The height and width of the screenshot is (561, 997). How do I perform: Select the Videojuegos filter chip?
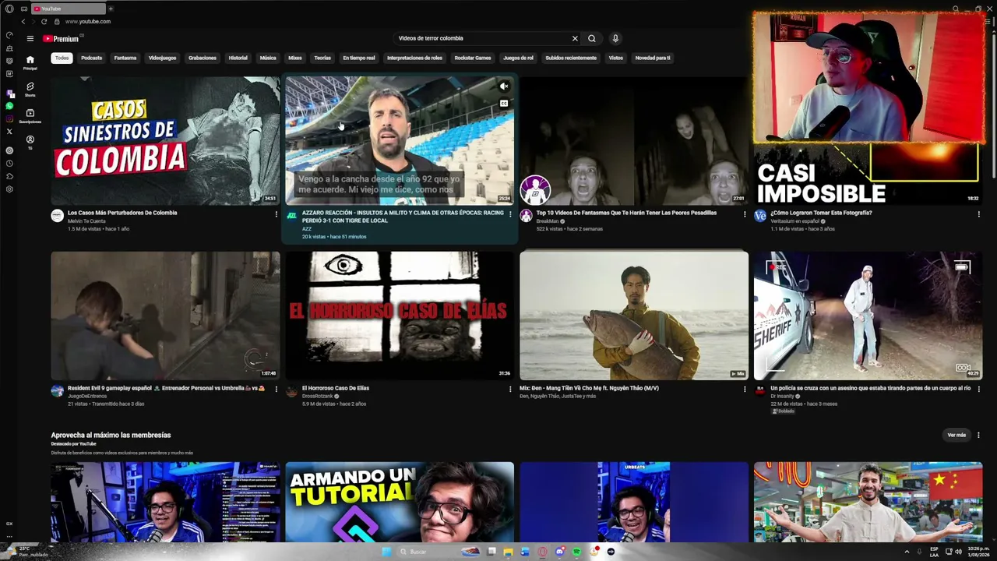(163, 58)
